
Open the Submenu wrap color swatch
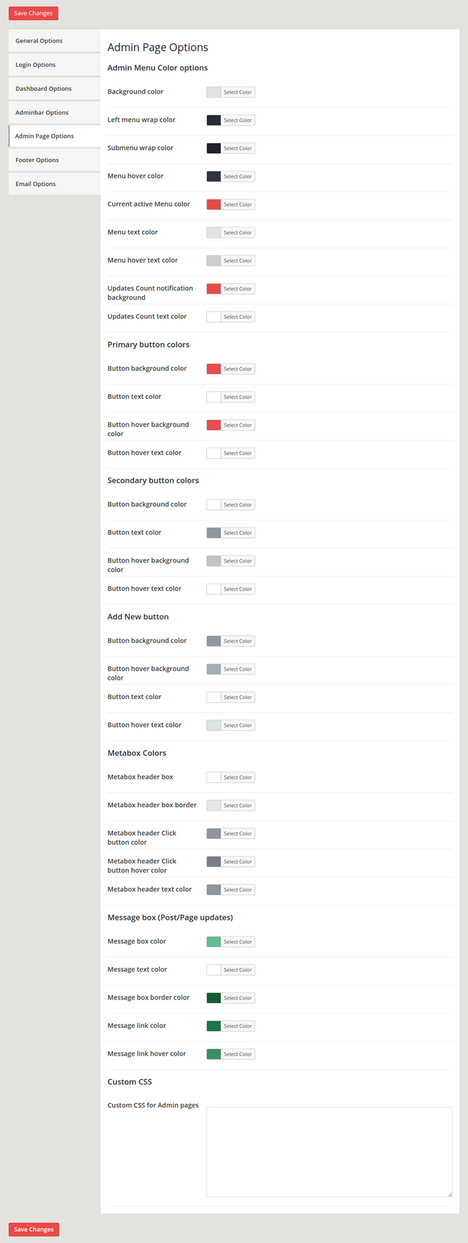[x=214, y=148]
